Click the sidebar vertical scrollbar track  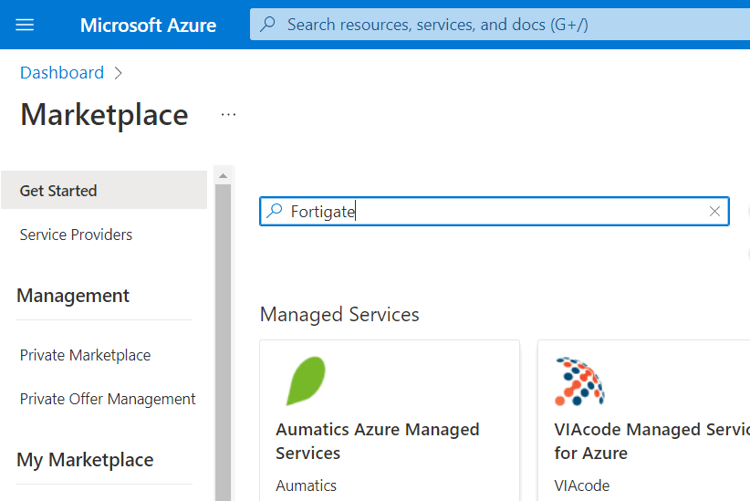[x=223, y=342]
